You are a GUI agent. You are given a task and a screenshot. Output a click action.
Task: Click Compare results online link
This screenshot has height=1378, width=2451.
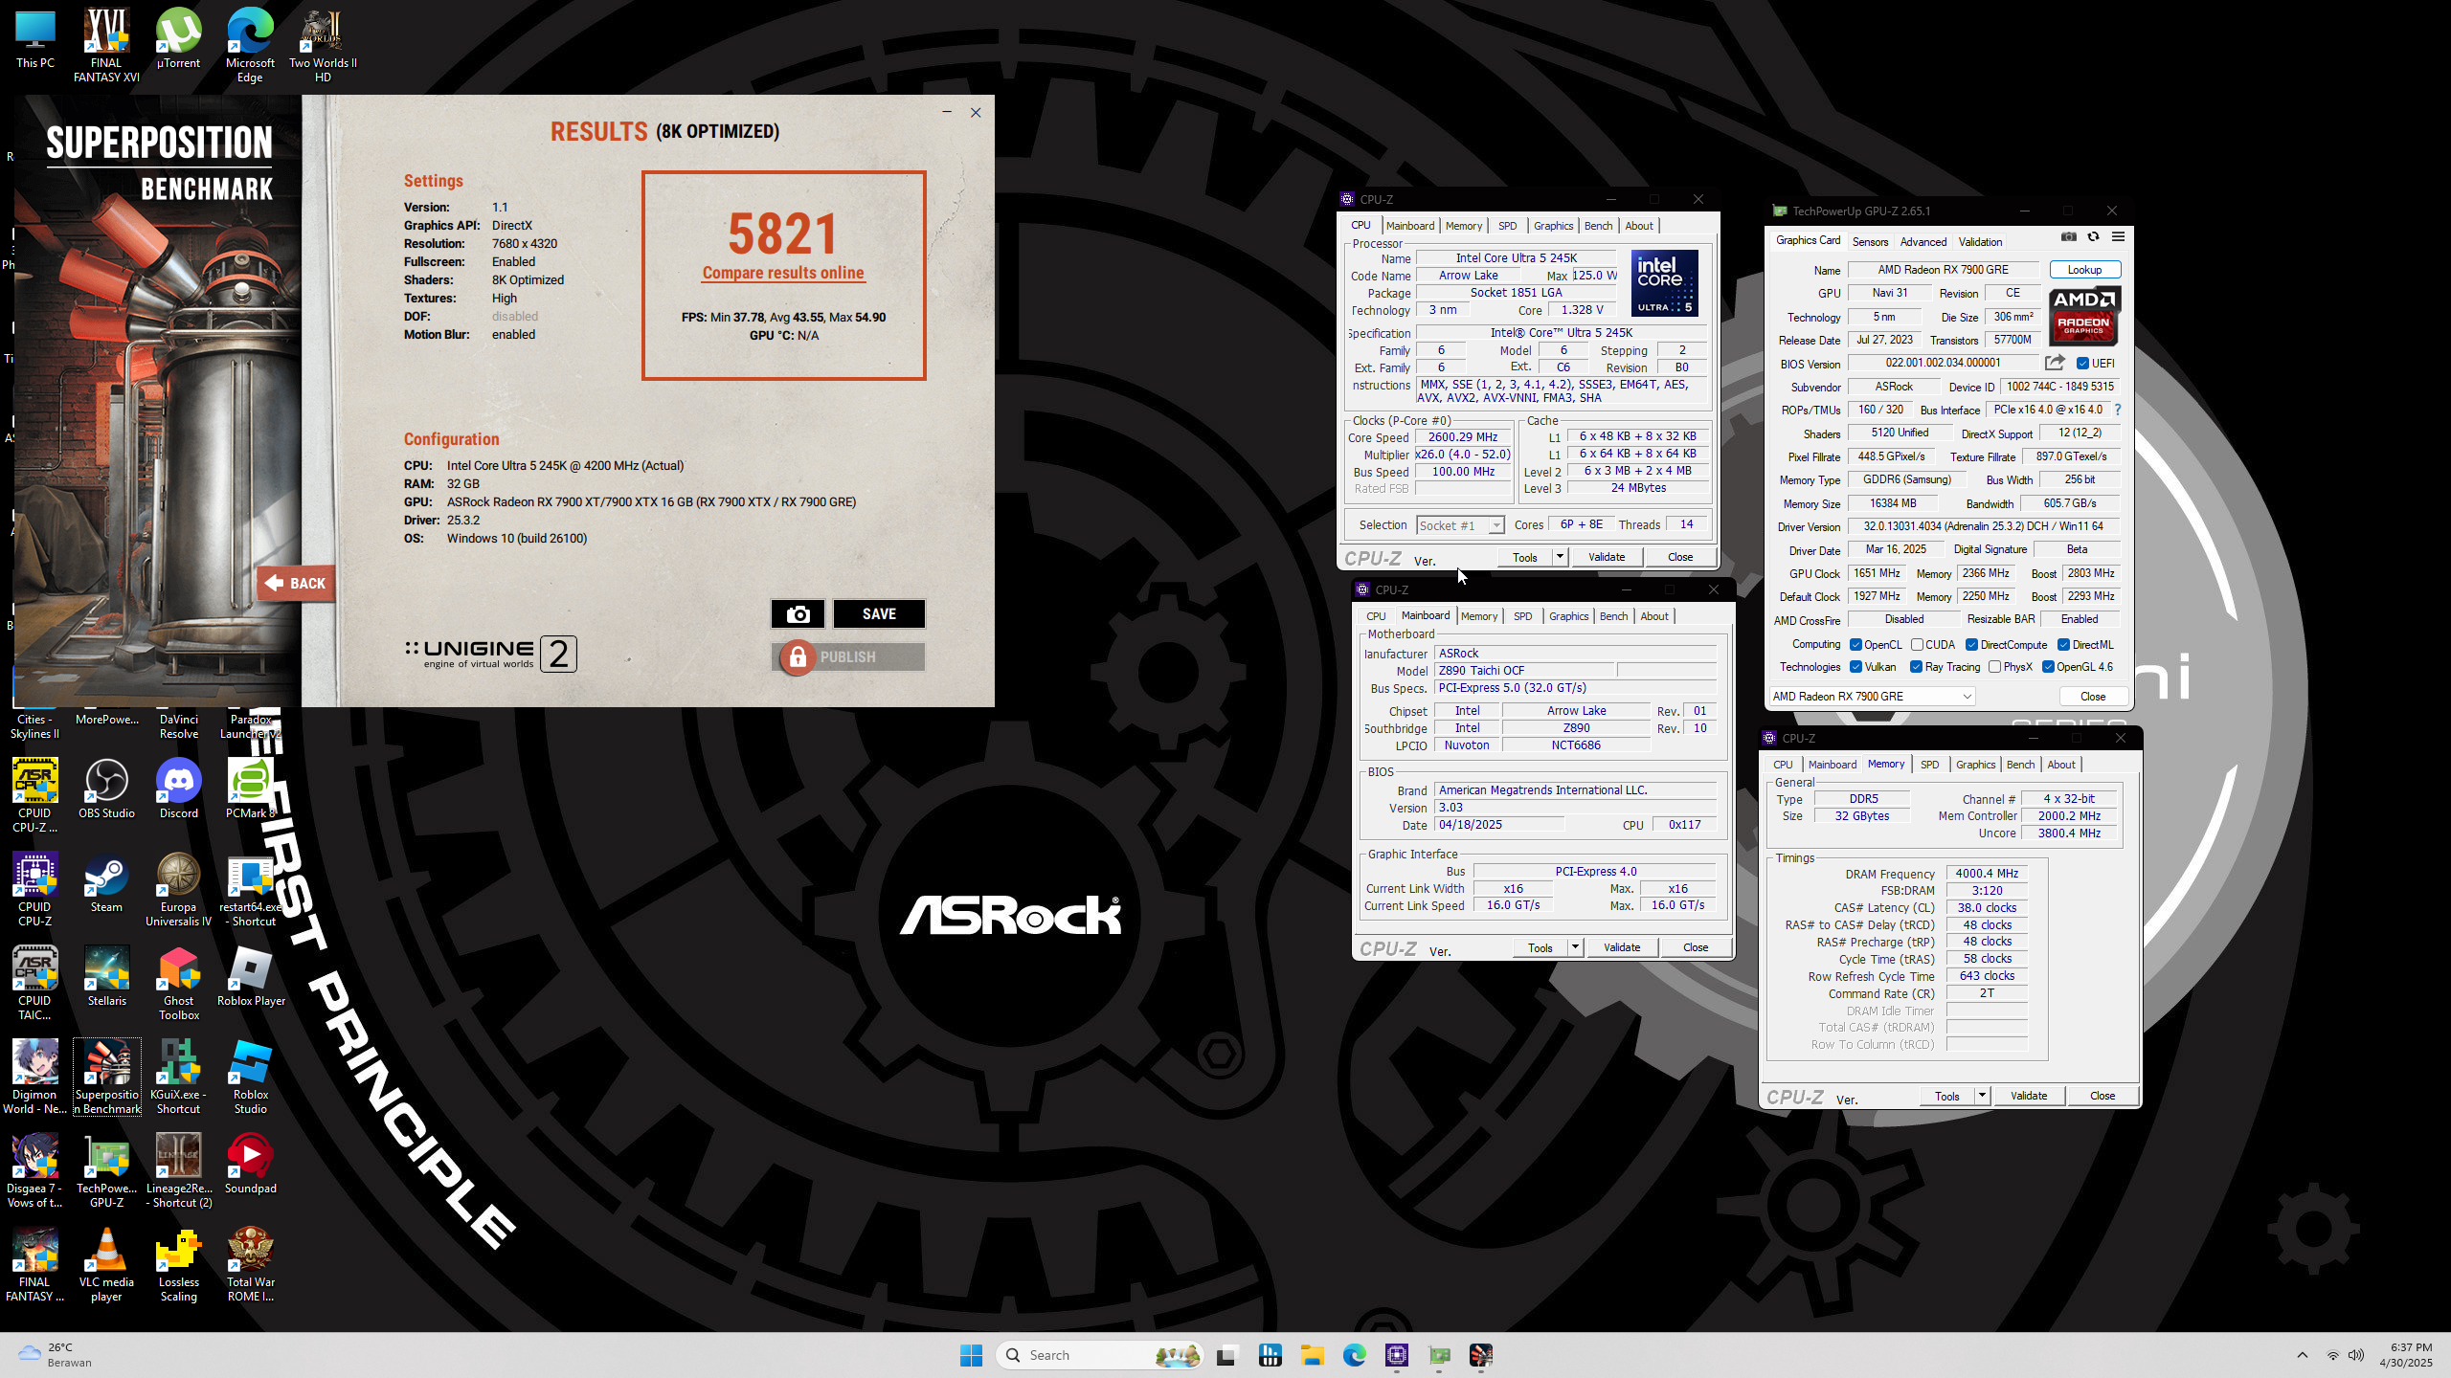(783, 273)
